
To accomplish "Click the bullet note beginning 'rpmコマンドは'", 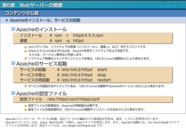I will [87, 47].
